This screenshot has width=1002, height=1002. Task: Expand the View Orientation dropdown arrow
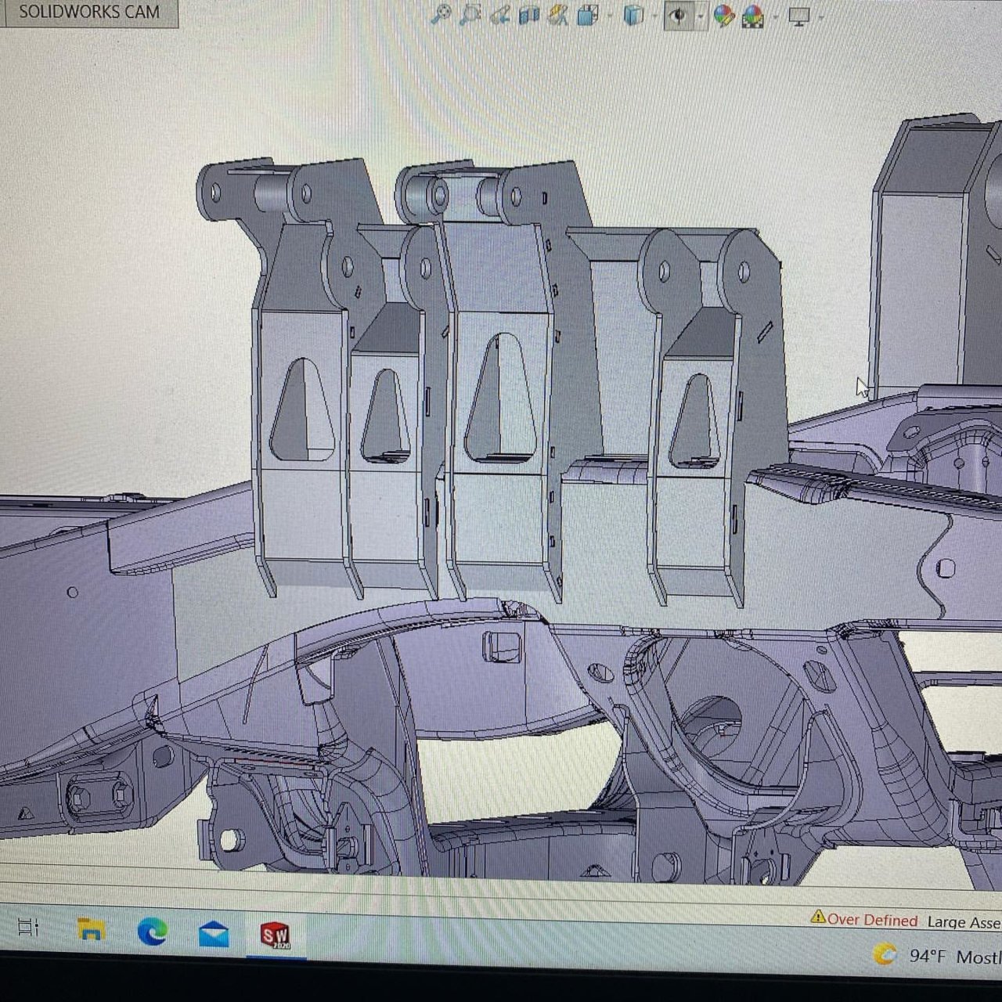(x=610, y=16)
